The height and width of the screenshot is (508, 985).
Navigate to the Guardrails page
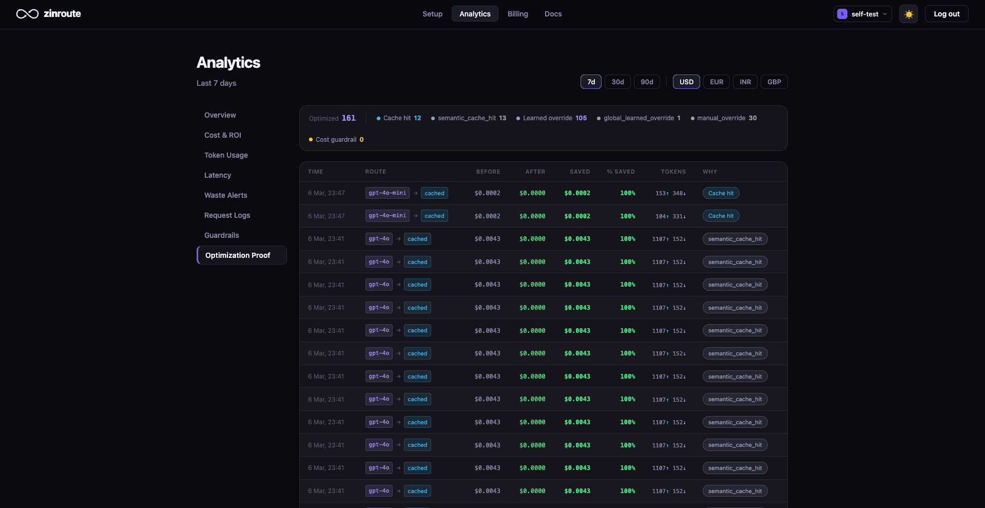(x=221, y=235)
